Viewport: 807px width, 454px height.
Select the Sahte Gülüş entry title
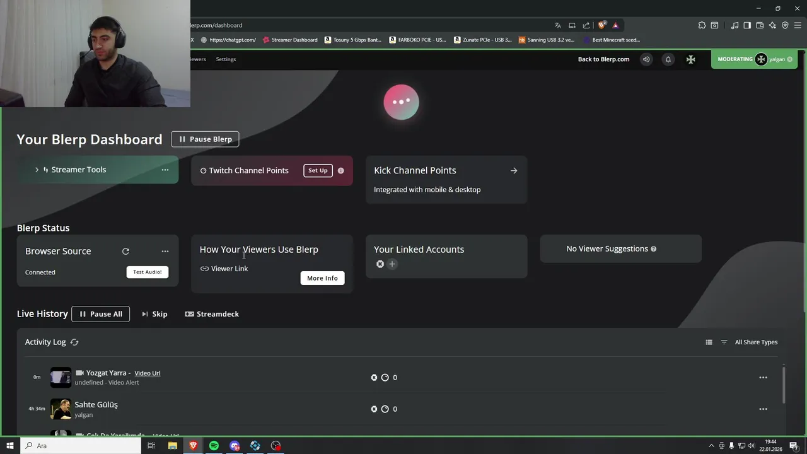[96, 405]
